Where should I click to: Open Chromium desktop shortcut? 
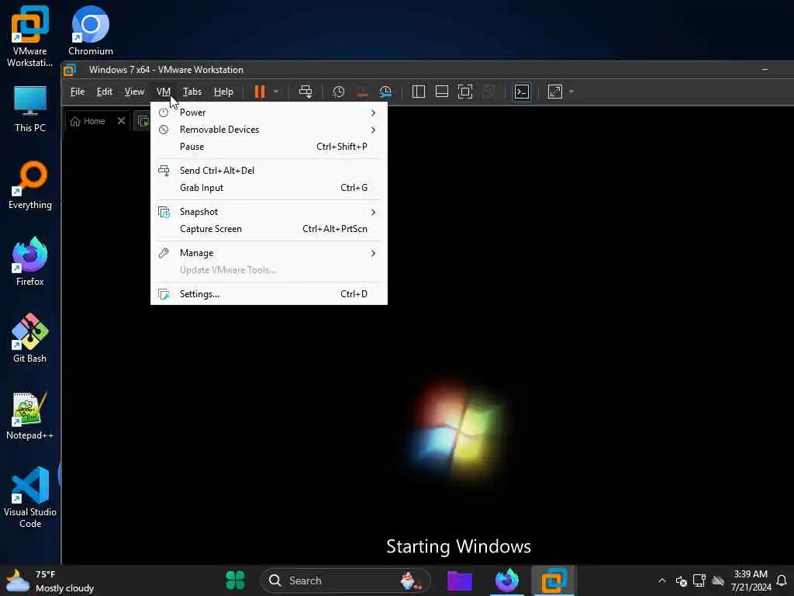click(91, 30)
